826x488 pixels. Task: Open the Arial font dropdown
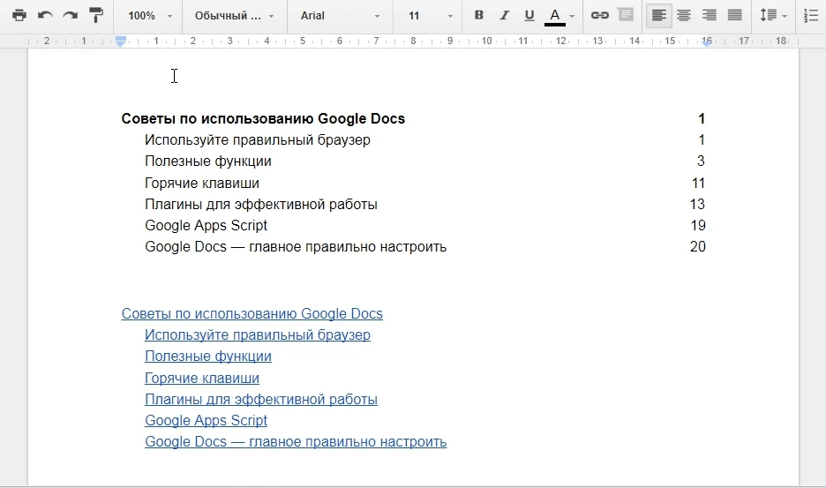coord(341,16)
